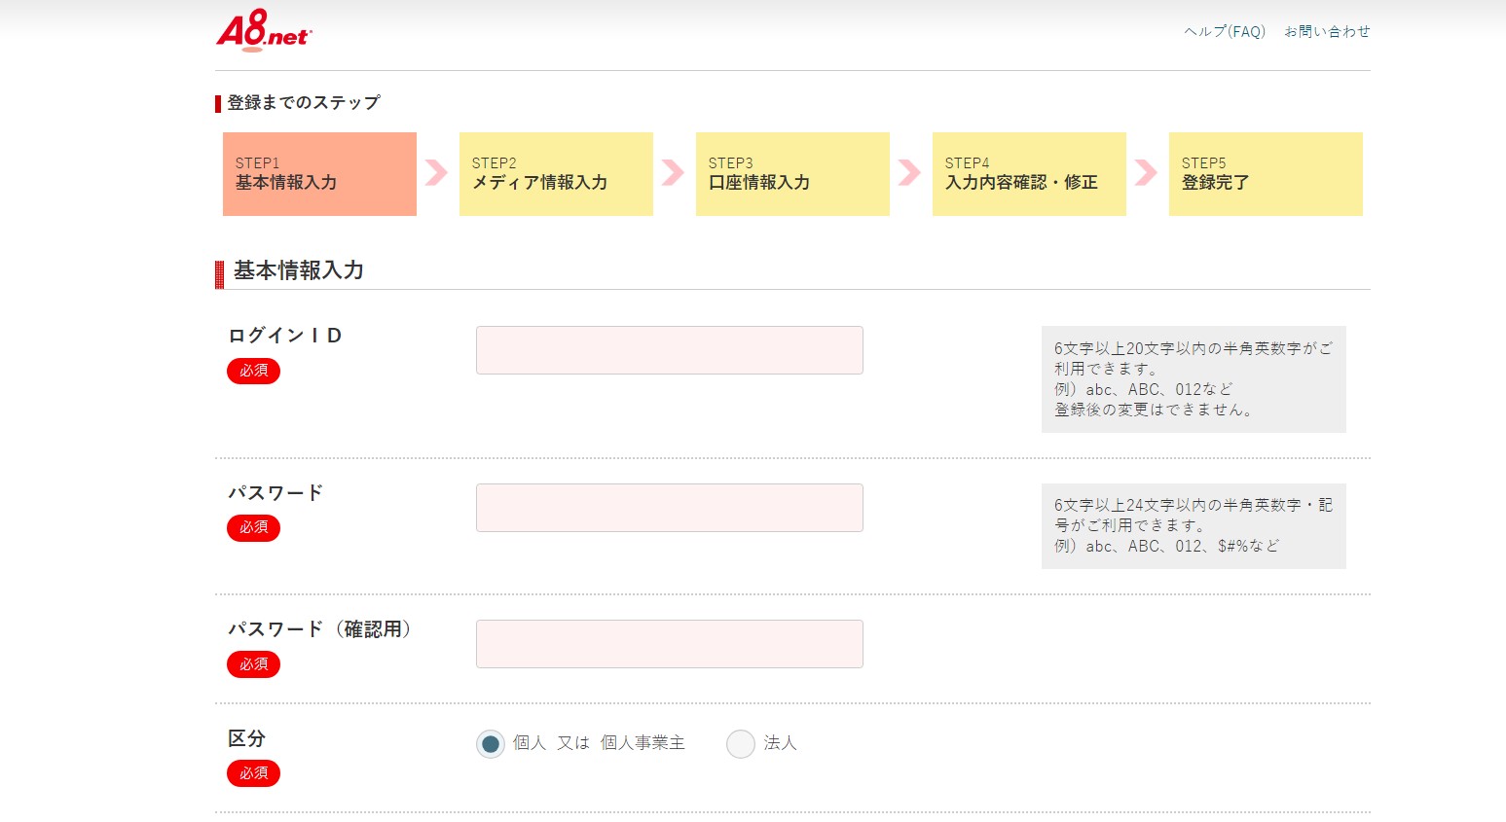
Task: Click the 区分 field label
Action: tap(246, 738)
